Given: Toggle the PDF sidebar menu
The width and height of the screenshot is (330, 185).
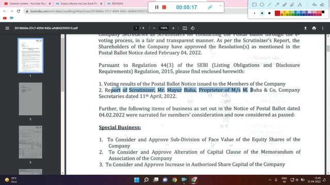Looking at the screenshot, I should tap(7, 28).
